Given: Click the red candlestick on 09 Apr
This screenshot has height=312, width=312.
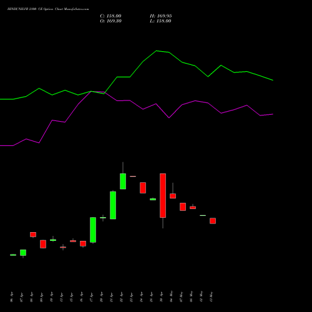Looking at the screenshot, I should (x=43, y=244).
